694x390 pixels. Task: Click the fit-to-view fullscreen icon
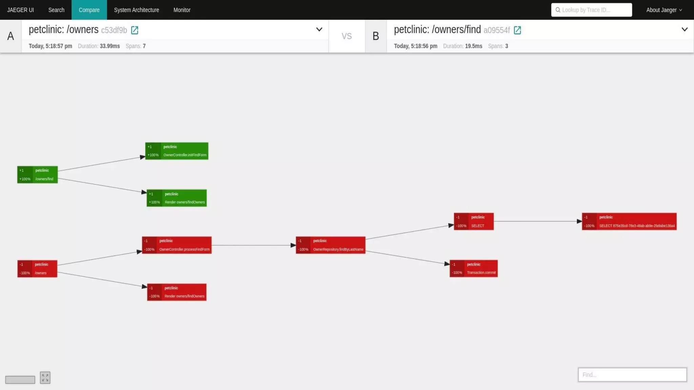(45, 377)
